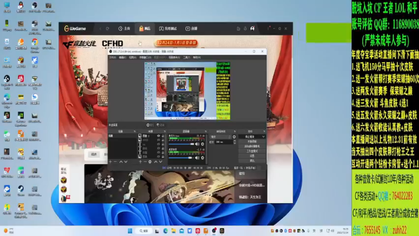The image size is (419, 236).
Task: Mute the 麦克风/Aux channel speaker icon
Action: pyautogui.click(x=197, y=144)
